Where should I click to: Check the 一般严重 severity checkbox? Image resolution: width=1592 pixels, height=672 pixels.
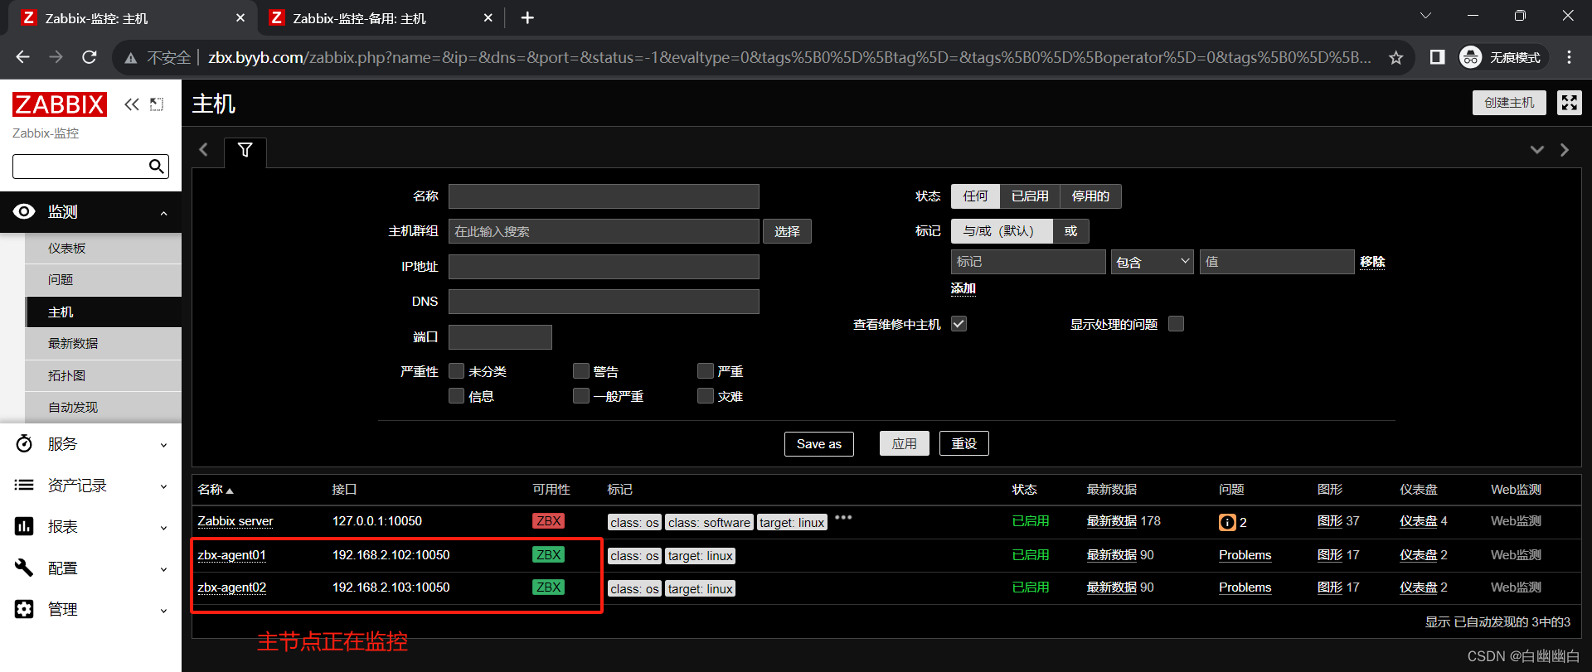(x=580, y=395)
